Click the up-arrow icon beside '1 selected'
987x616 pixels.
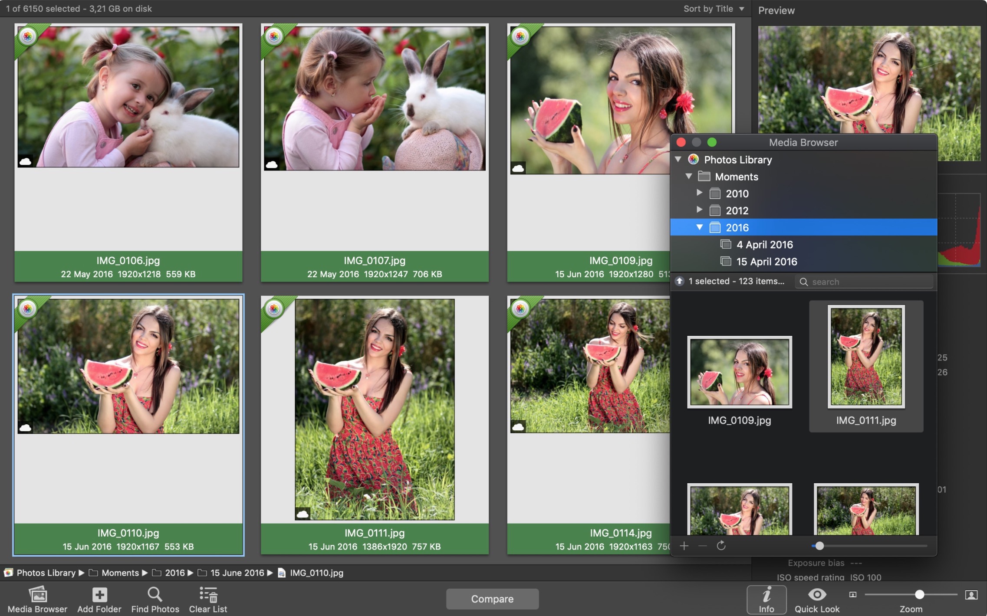(680, 281)
